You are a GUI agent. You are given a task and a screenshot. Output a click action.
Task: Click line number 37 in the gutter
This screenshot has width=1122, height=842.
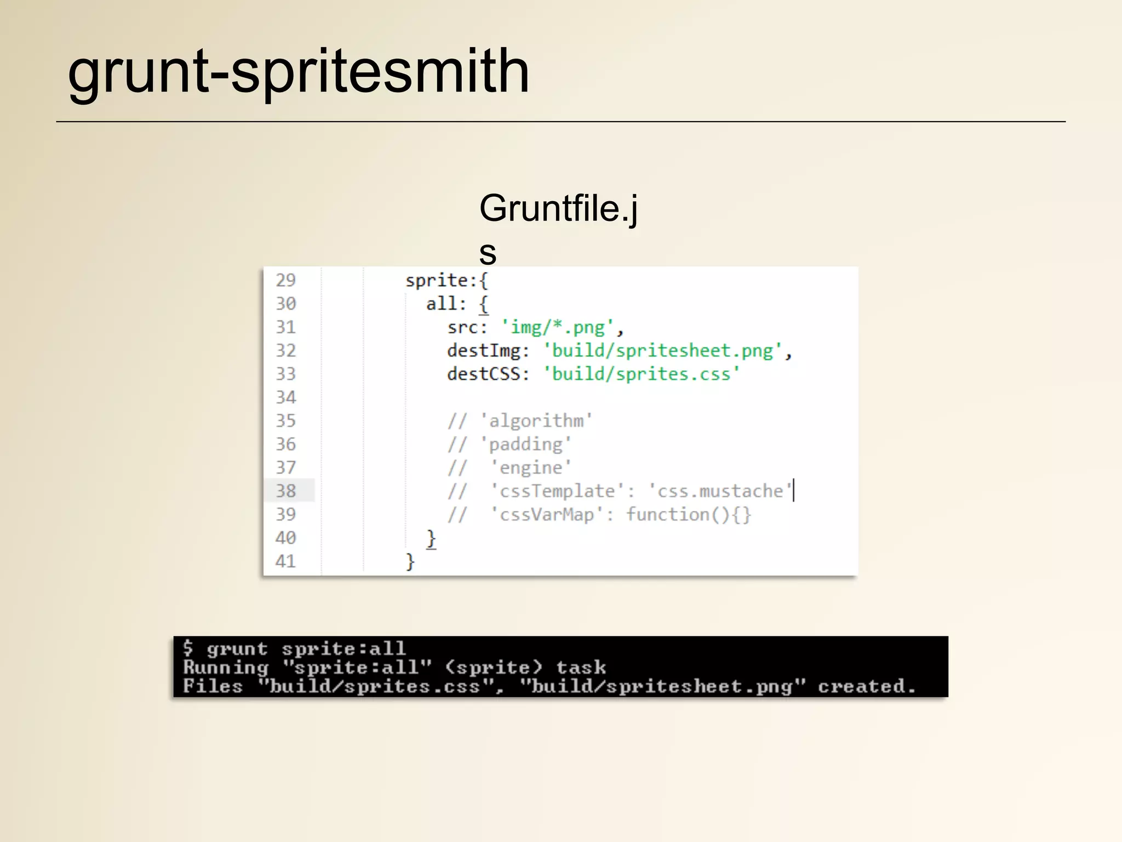[285, 468]
